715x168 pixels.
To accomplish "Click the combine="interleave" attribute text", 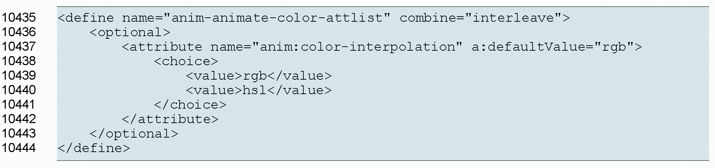I will pyautogui.click(x=481, y=18).
